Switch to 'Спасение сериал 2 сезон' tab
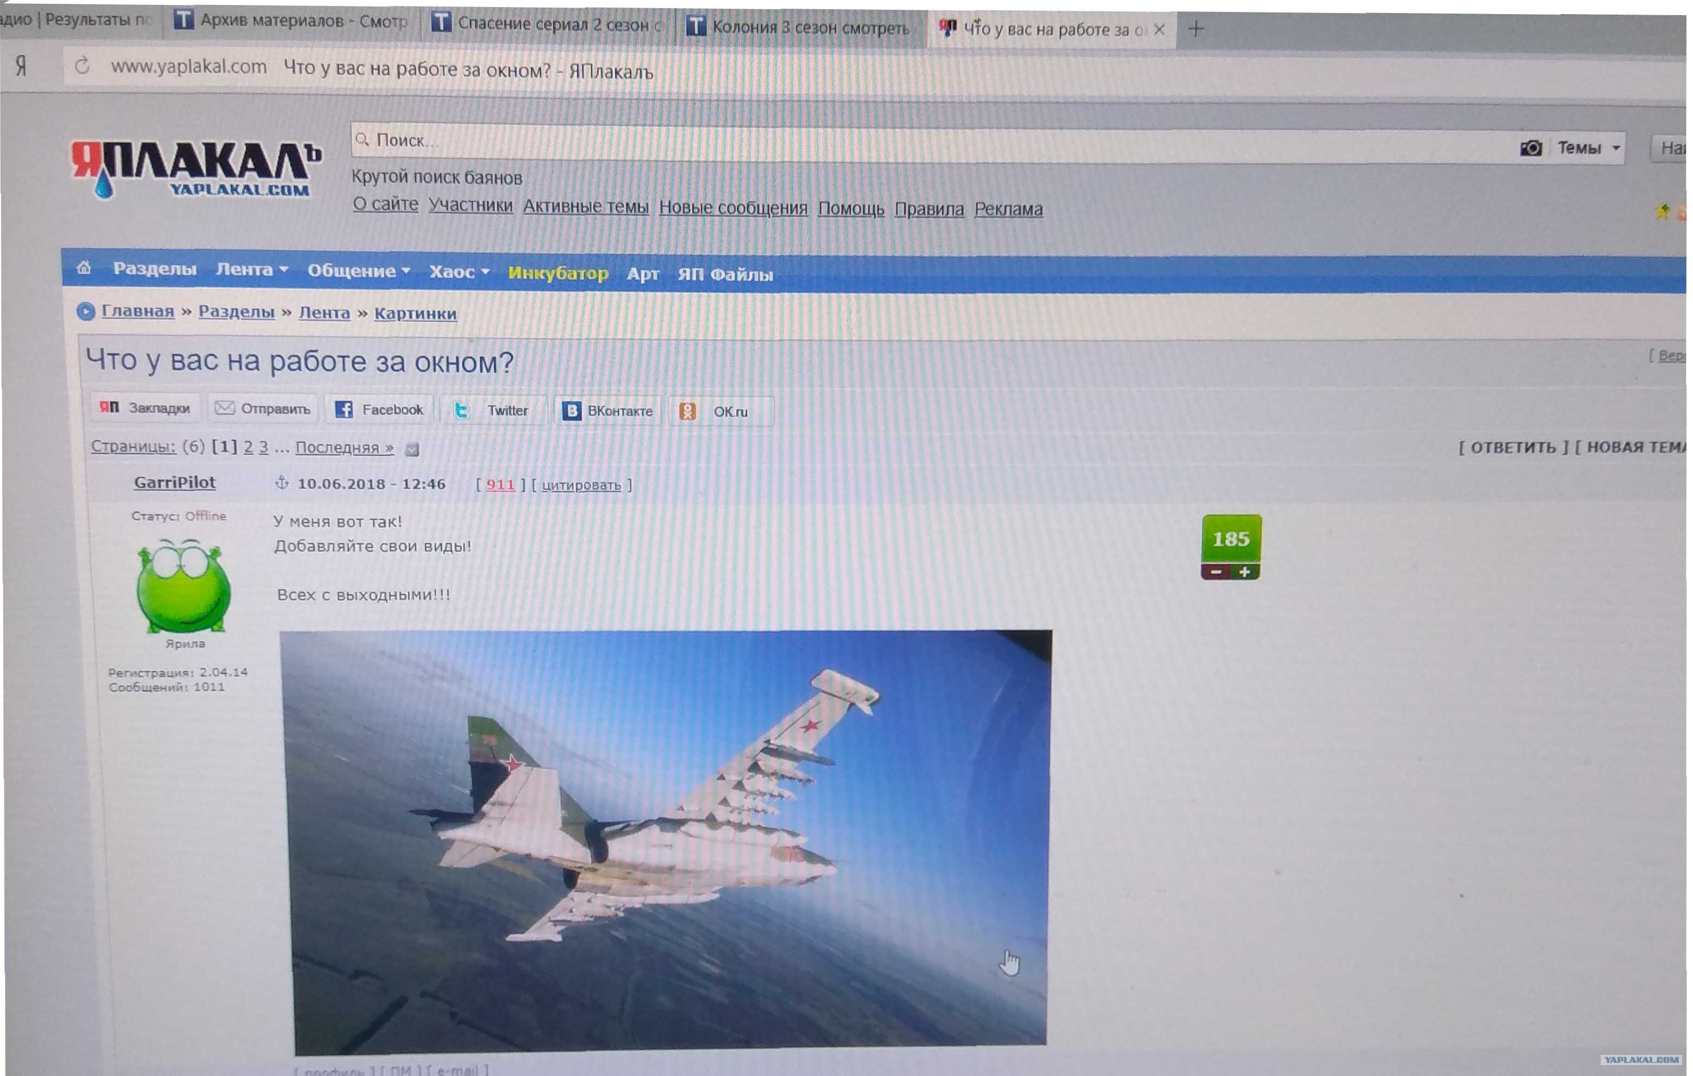This screenshot has width=1693, height=1076. [549, 24]
